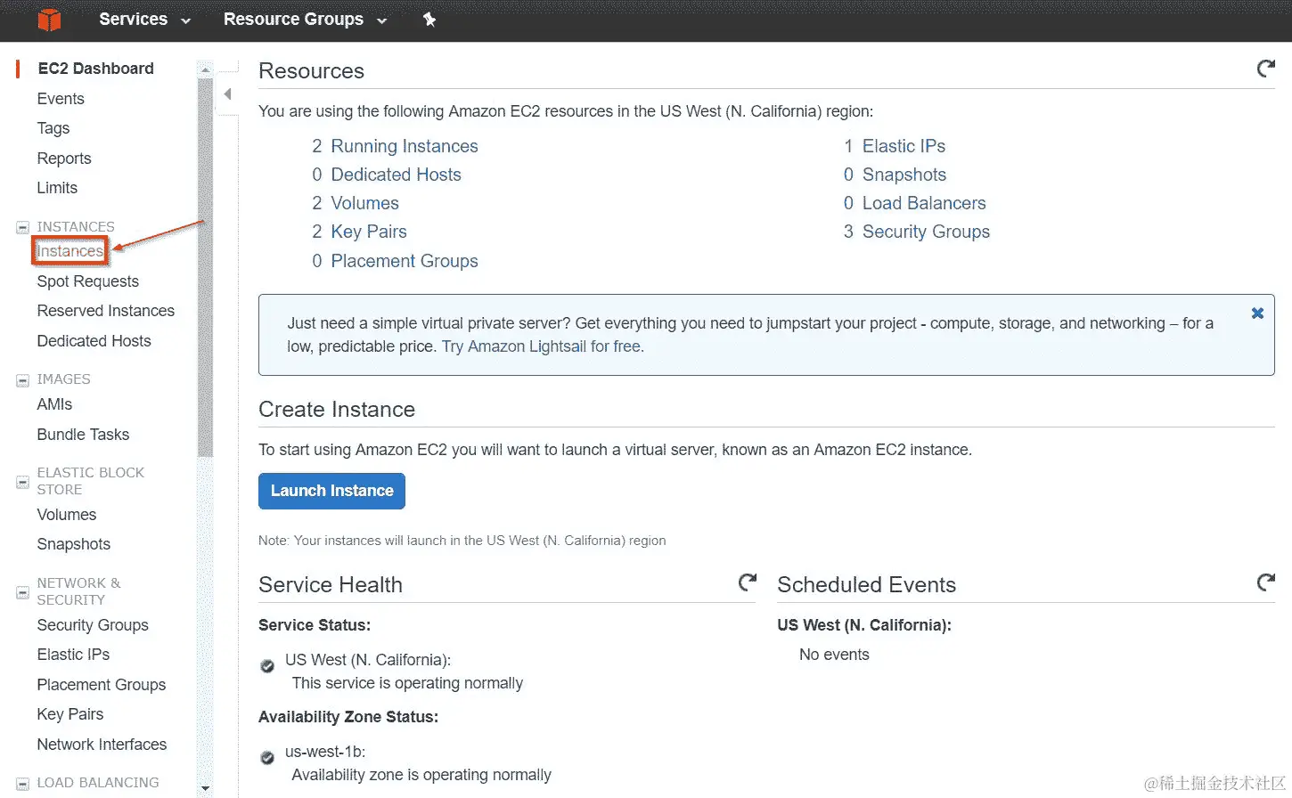Open the Try Amazon Lightsail link
The image size is (1292, 798).
tap(543, 346)
